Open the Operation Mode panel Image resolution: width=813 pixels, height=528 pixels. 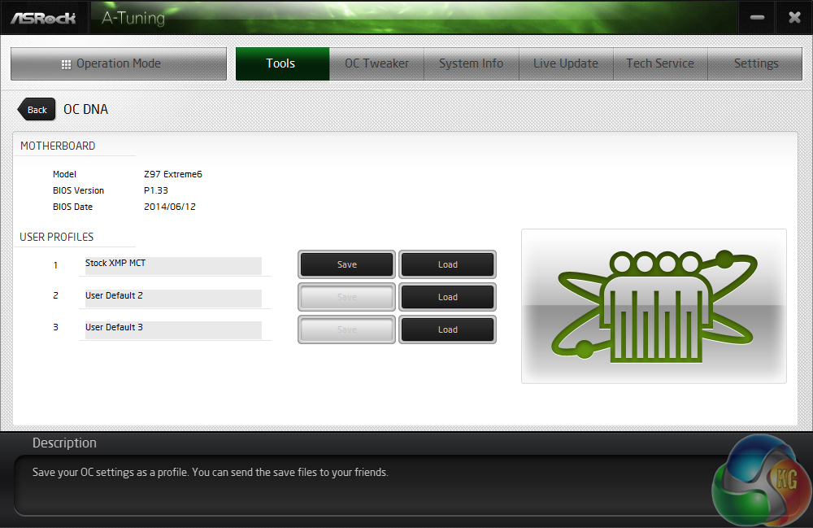coord(118,63)
